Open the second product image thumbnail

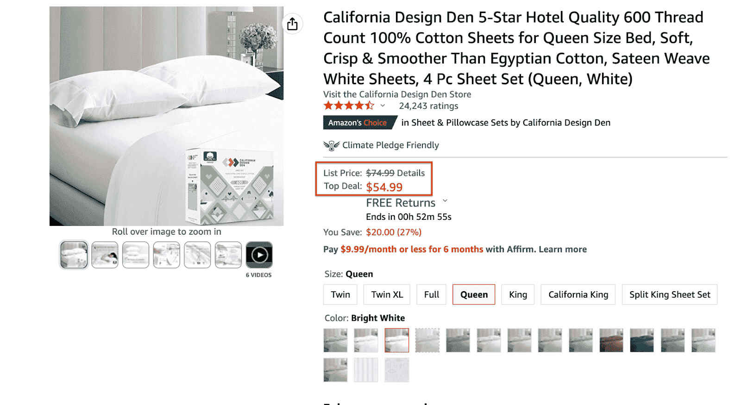point(104,255)
